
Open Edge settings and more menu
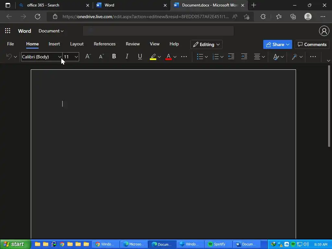pos(323,17)
